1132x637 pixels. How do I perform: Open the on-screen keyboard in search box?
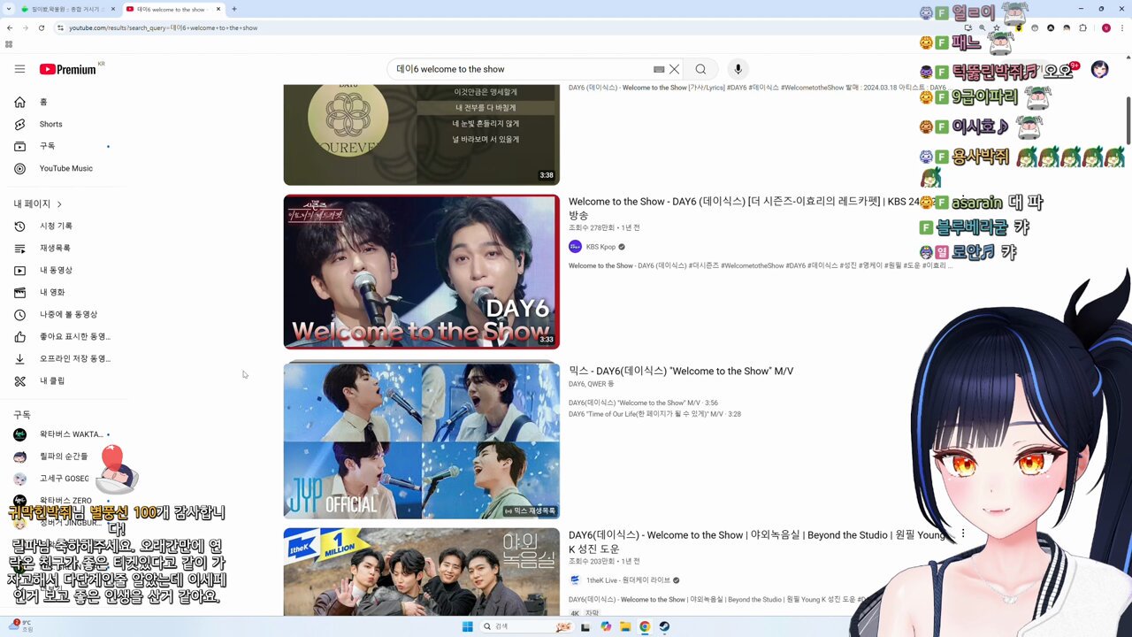coord(659,69)
